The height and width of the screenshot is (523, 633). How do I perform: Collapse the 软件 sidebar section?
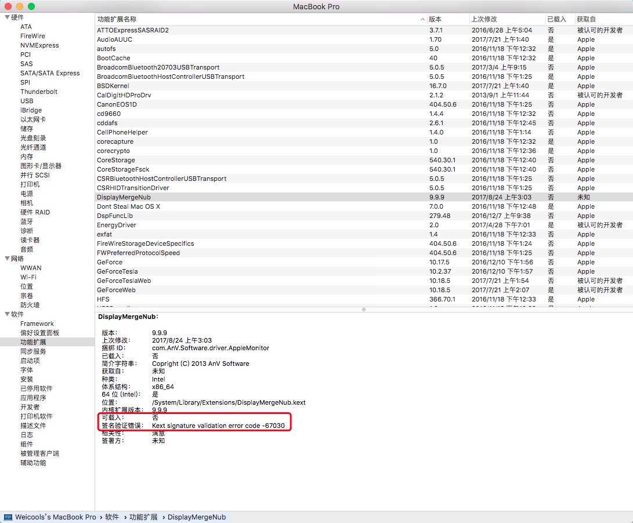pos(7,314)
